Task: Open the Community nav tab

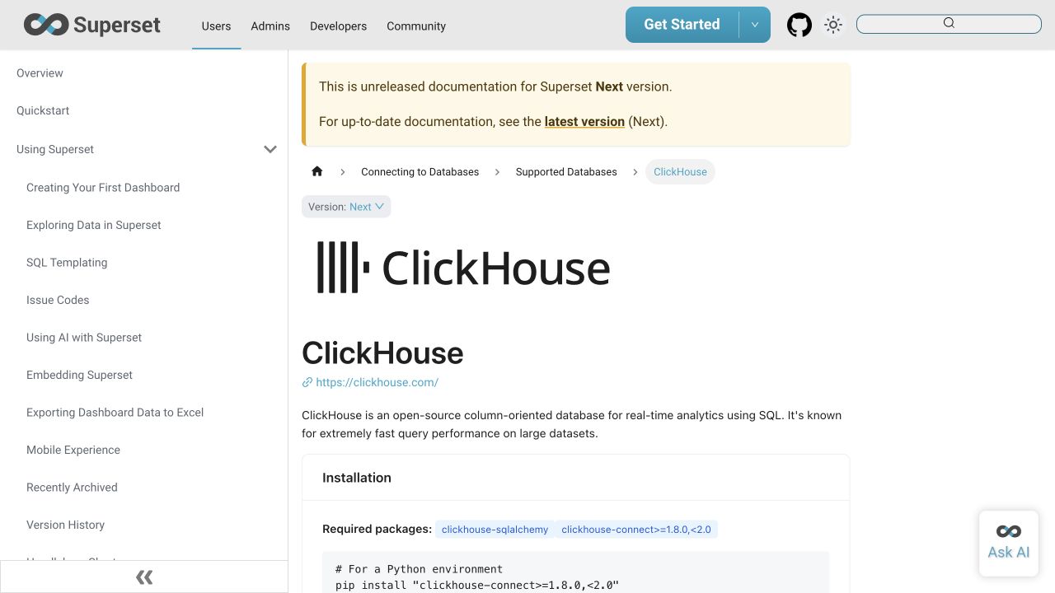Action: pos(416,26)
